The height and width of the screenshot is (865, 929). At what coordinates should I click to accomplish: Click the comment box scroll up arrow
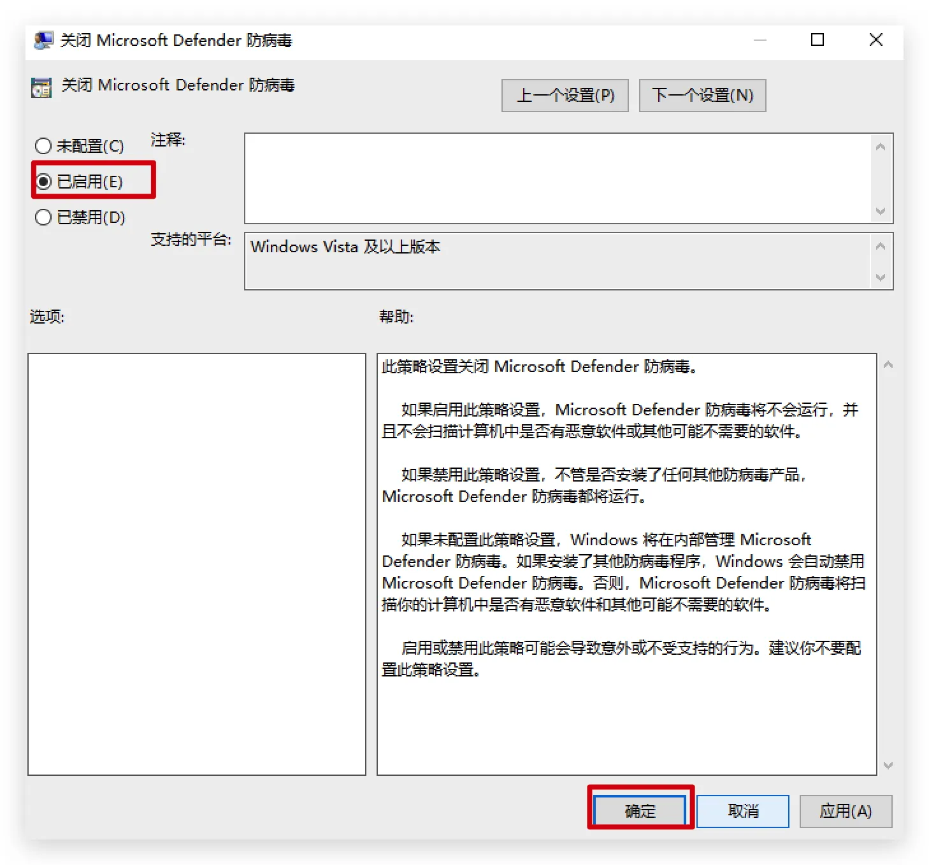(x=881, y=147)
